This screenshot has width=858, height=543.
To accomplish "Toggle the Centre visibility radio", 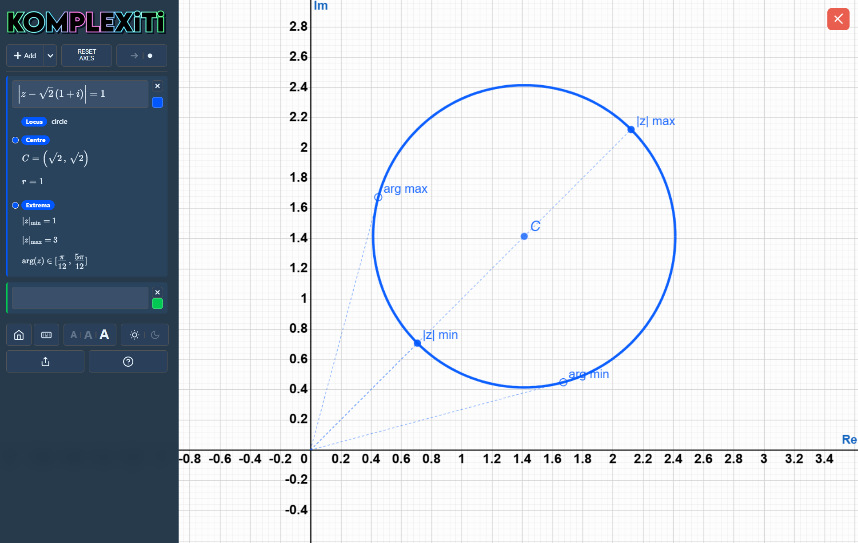I will (x=16, y=140).
